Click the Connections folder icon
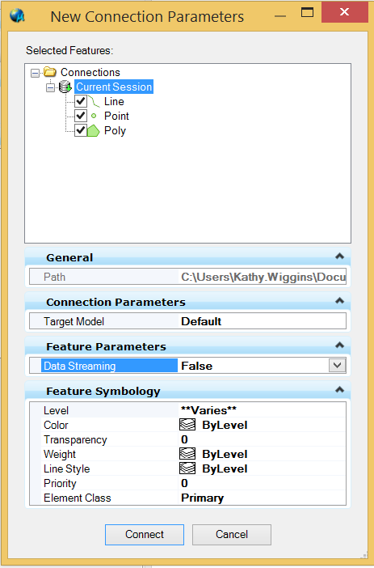The width and height of the screenshot is (374, 568). point(50,72)
